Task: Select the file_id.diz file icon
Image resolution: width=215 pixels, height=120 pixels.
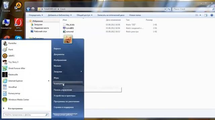Action: (64, 25)
